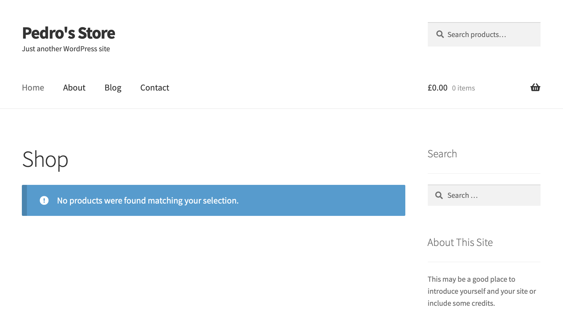Click the dark blue notice left border
The width and height of the screenshot is (563, 333).
(x=24, y=200)
